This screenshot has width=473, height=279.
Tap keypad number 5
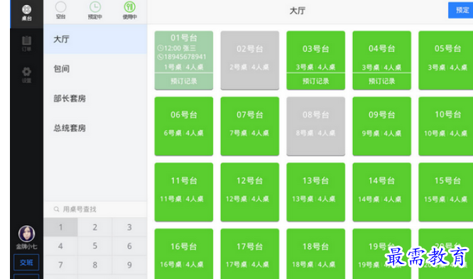pyautogui.click(x=95, y=246)
